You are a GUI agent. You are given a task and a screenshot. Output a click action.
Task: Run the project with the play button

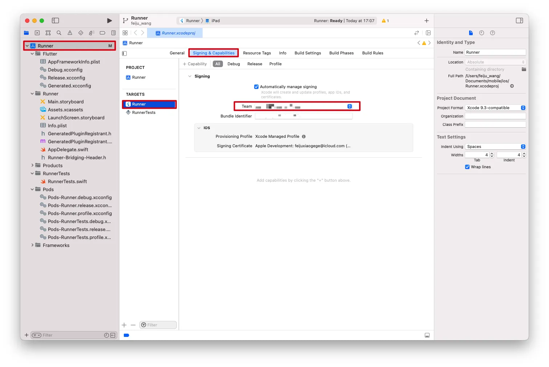tap(109, 21)
